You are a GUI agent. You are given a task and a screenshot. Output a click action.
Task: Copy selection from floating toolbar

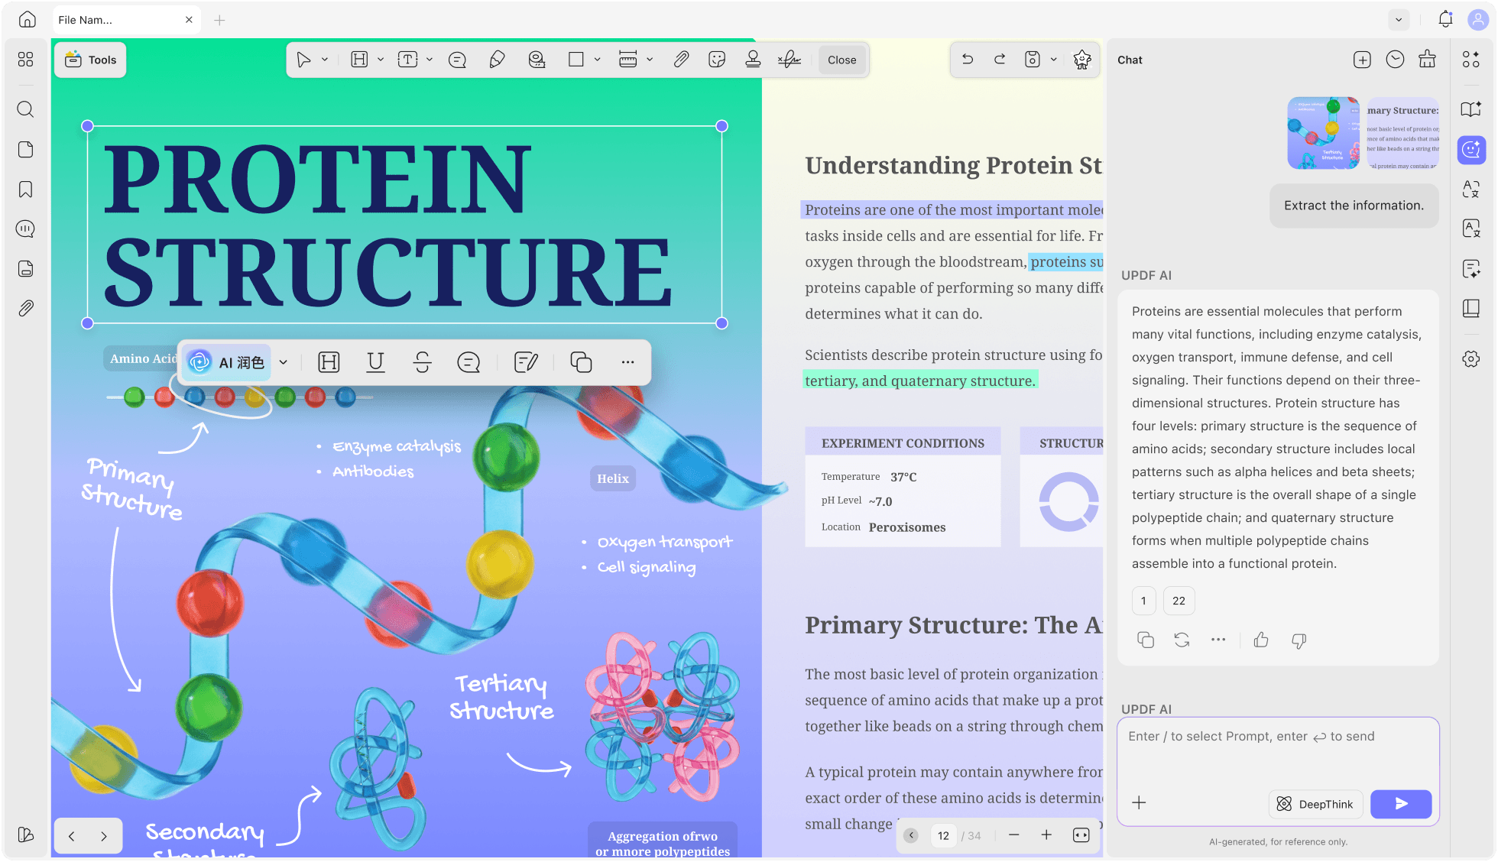(x=581, y=362)
